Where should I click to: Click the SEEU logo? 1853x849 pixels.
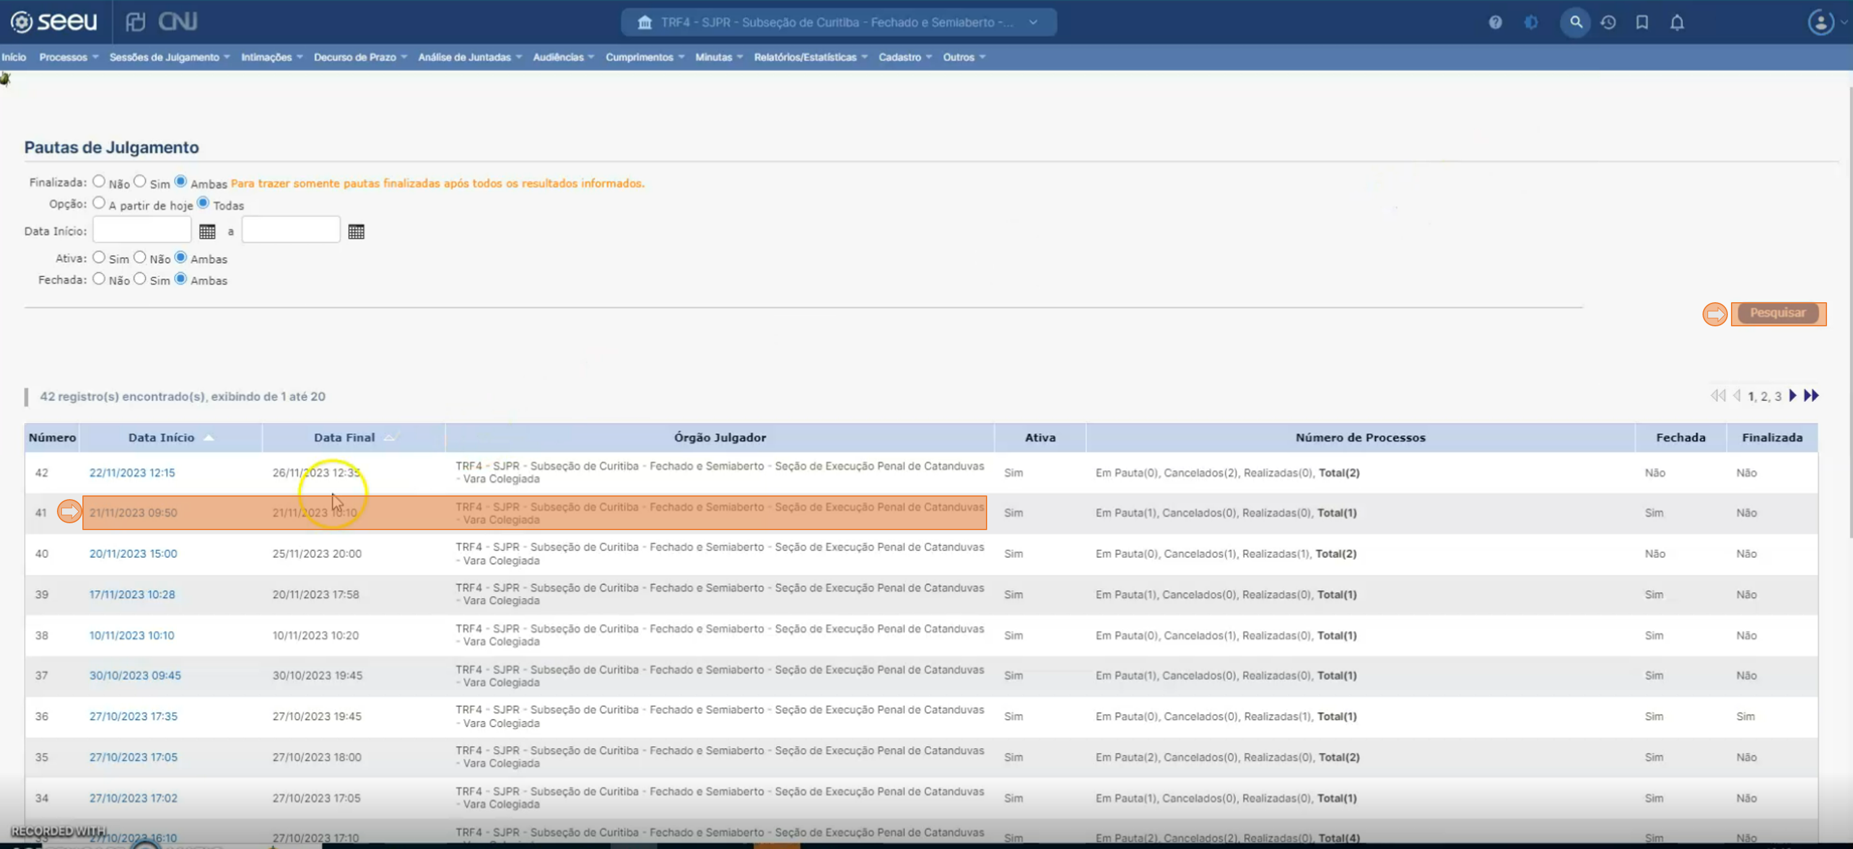pyautogui.click(x=54, y=22)
